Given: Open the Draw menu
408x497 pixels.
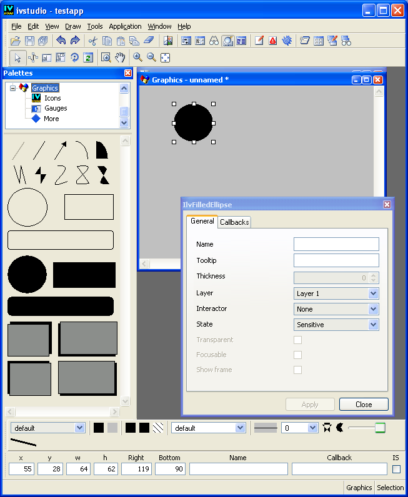Looking at the screenshot, I should click(73, 26).
